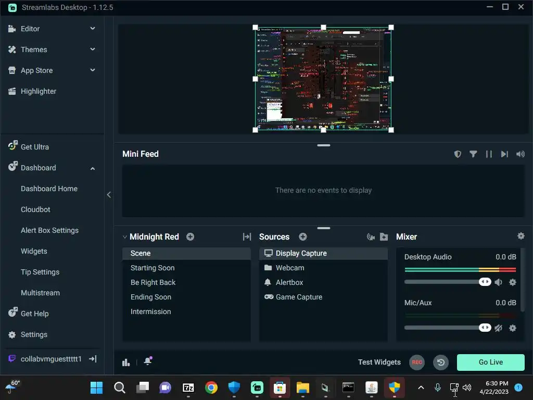Viewport: 533px width, 400px height.
Task: Open Tip Settings
Action: point(40,272)
